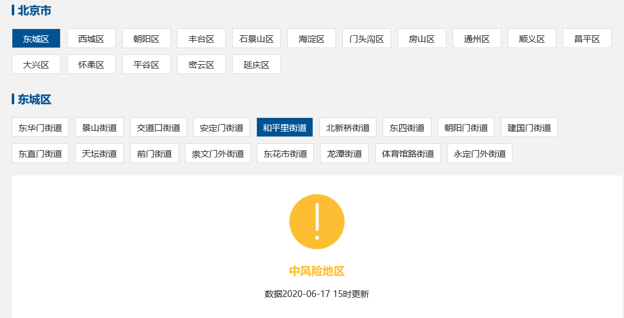Select 平谷区 district

tap(147, 64)
